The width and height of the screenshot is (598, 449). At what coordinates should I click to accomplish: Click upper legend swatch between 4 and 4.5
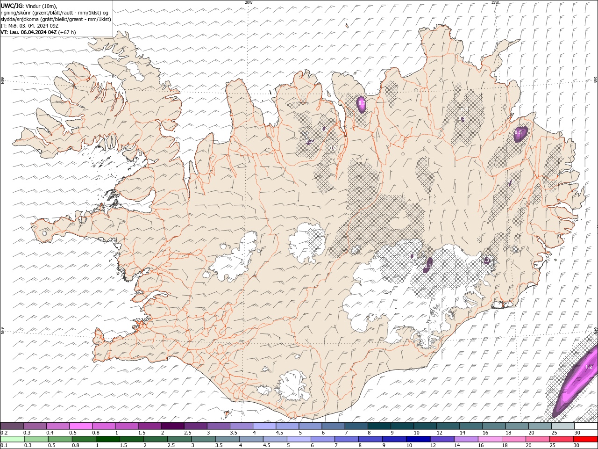[264, 426]
